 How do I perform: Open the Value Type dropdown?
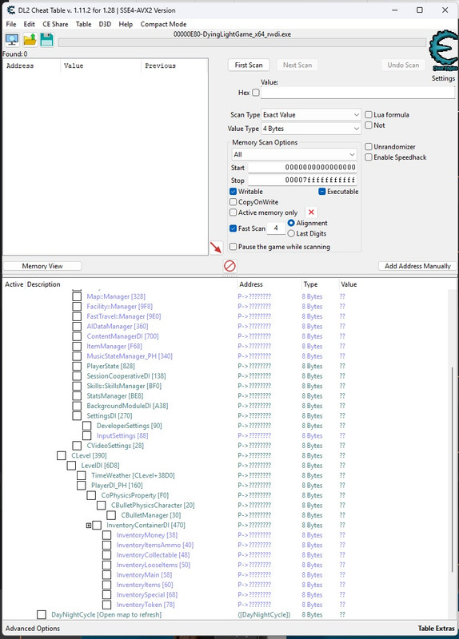[311, 129]
